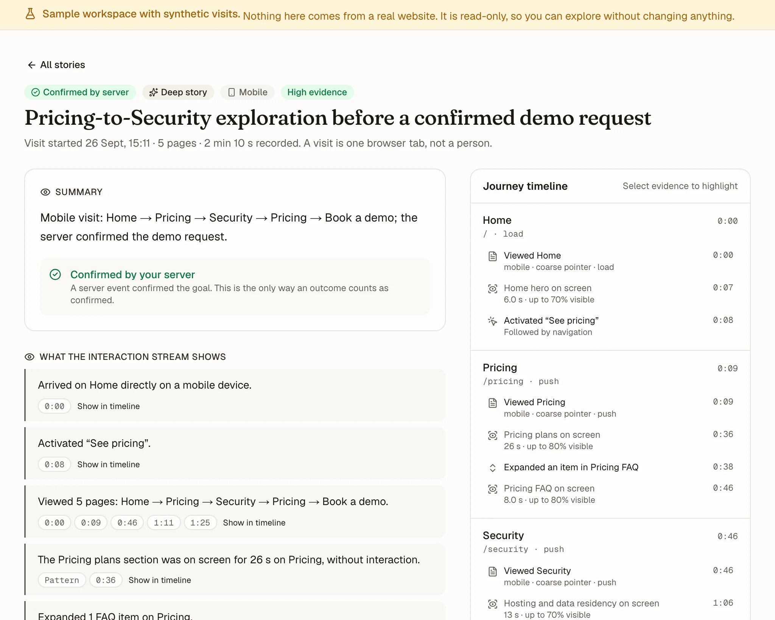Click the 0:08 chip under Activated See pricing
The height and width of the screenshot is (620, 775).
click(54, 464)
